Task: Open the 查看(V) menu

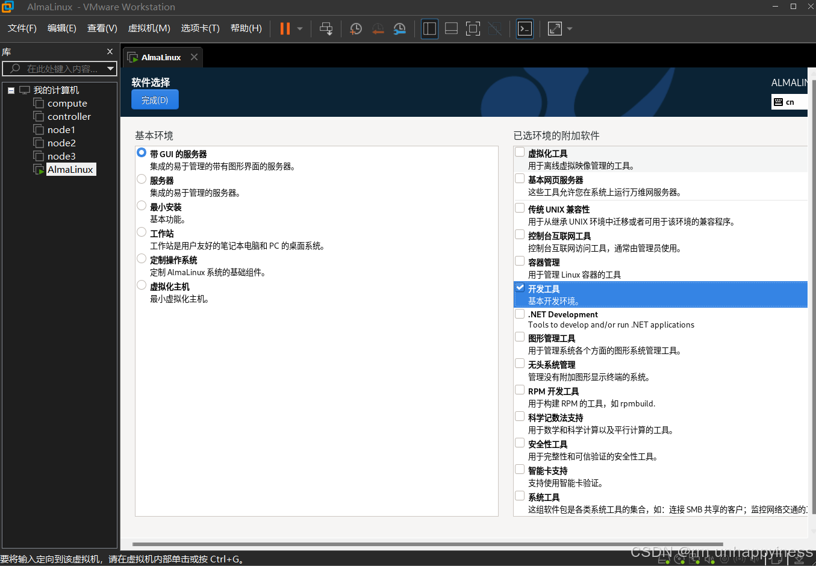Action: coord(102,28)
